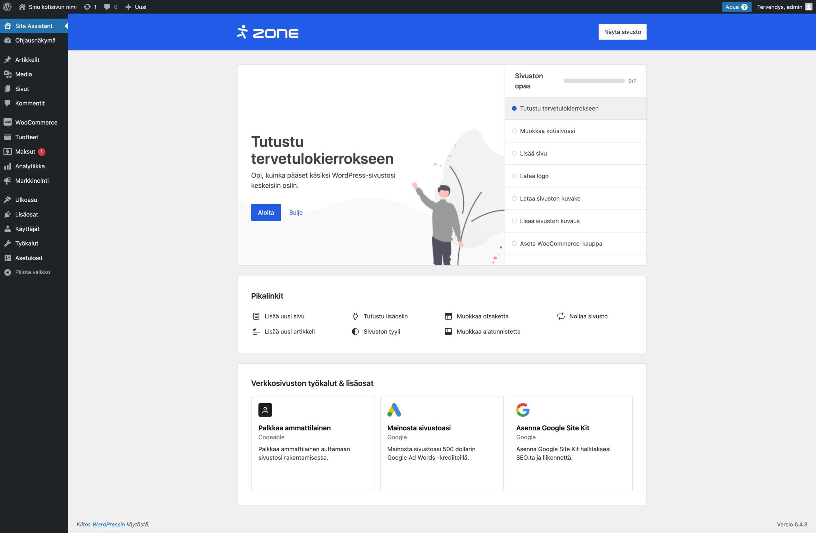Click the Codeable person icon
This screenshot has width=816, height=533.
click(x=265, y=410)
